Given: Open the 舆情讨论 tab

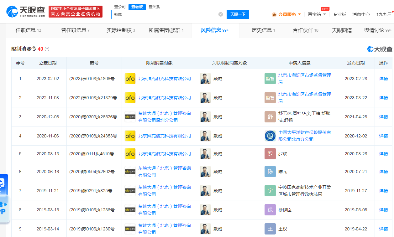Looking at the screenshot, I should coord(378,30).
